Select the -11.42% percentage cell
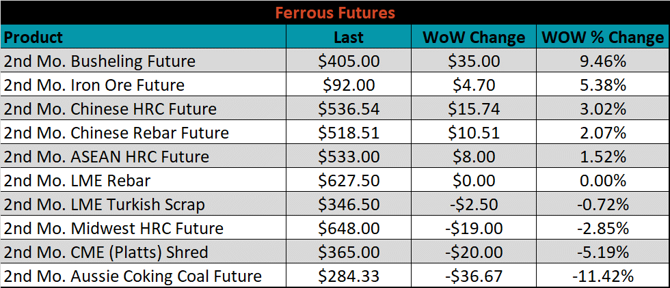 click(603, 276)
